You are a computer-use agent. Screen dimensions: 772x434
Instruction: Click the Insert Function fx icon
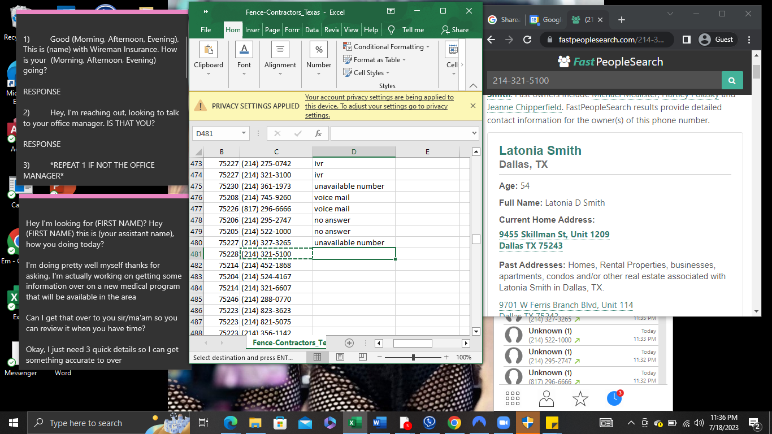click(318, 133)
